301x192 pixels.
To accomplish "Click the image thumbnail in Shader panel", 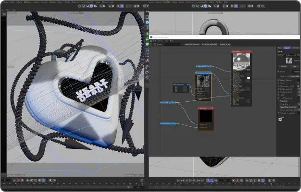I will coord(288,60).
